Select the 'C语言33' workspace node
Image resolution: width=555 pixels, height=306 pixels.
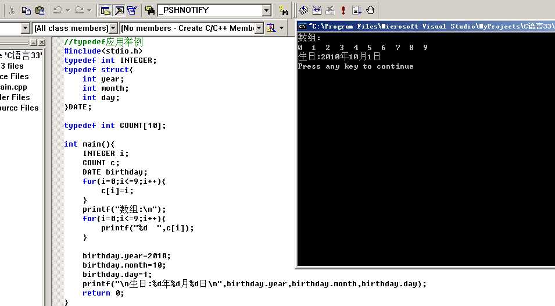pyautogui.click(x=22, y=55)
